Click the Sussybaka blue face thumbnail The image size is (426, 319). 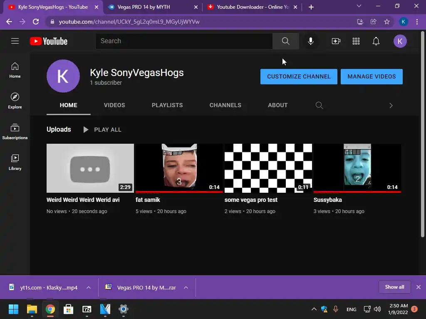coord(357,168)
